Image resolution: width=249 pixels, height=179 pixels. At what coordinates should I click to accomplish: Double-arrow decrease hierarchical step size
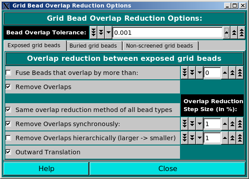pyautogui.click(x=192, y=138)
